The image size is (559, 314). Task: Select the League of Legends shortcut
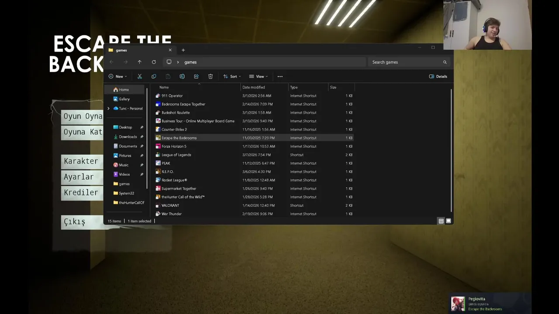(x=176, y=155)
